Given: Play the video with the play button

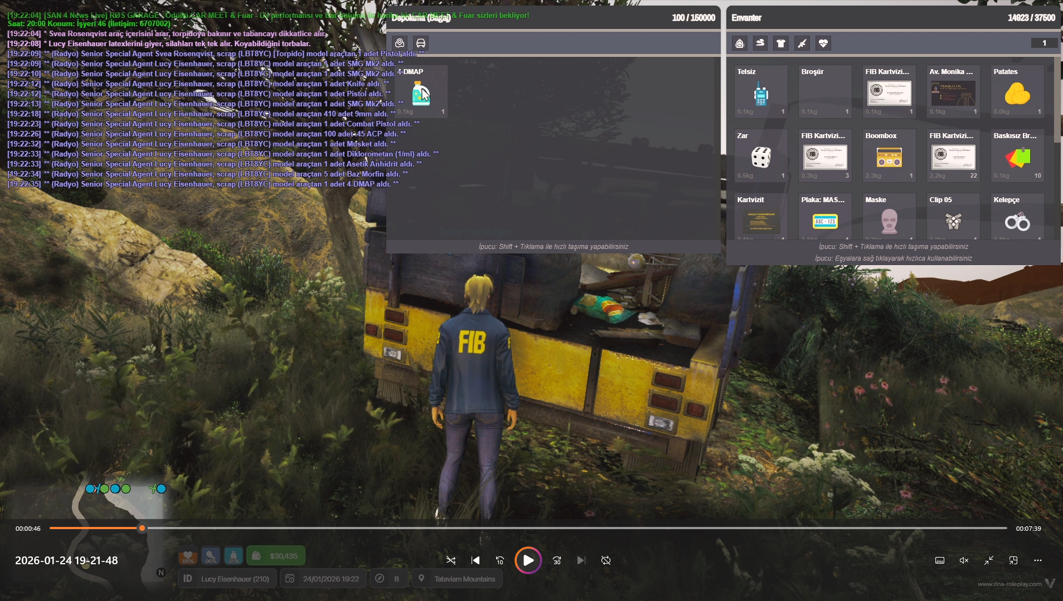Looking at the screenshot, I should [x=528, y=560].
